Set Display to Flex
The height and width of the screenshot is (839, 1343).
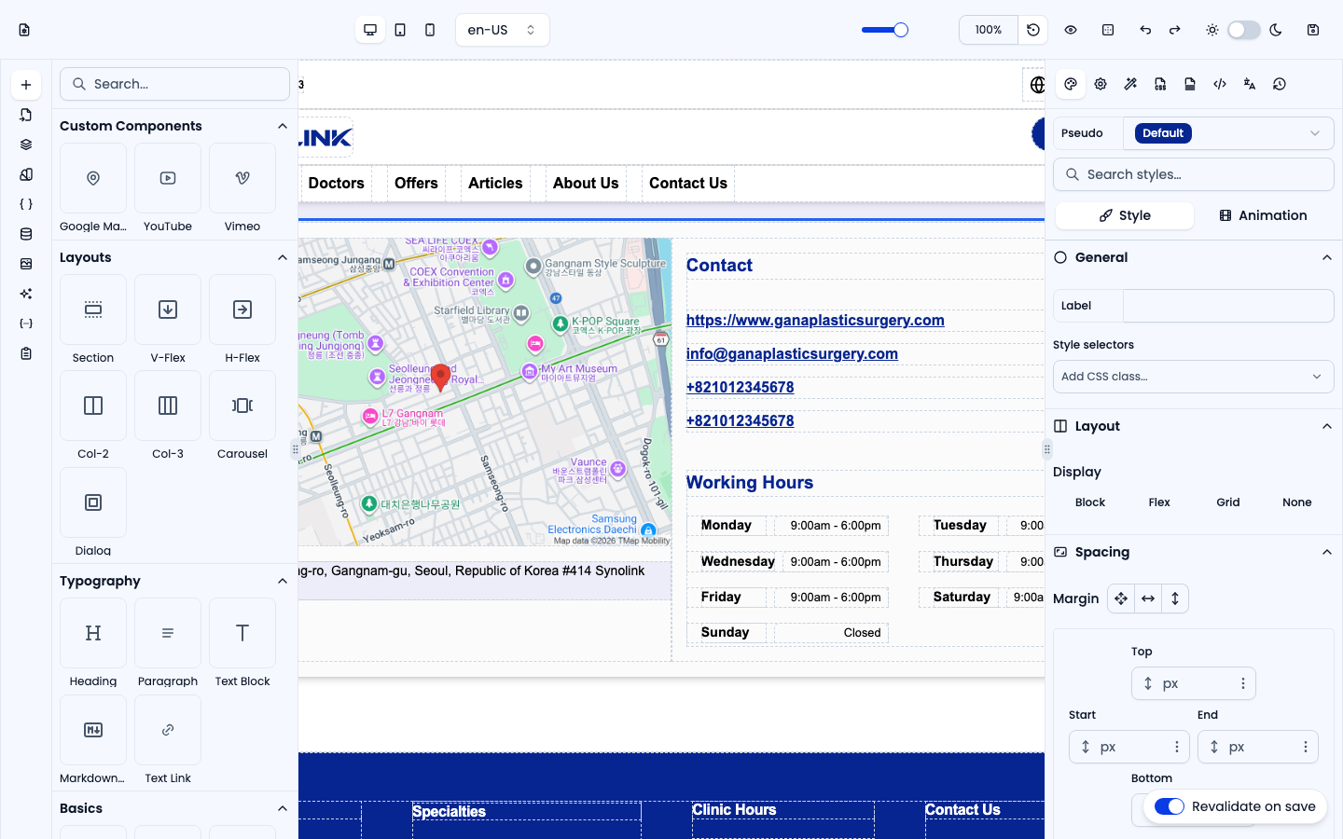pyautogui.click(x=1159, y=502)
